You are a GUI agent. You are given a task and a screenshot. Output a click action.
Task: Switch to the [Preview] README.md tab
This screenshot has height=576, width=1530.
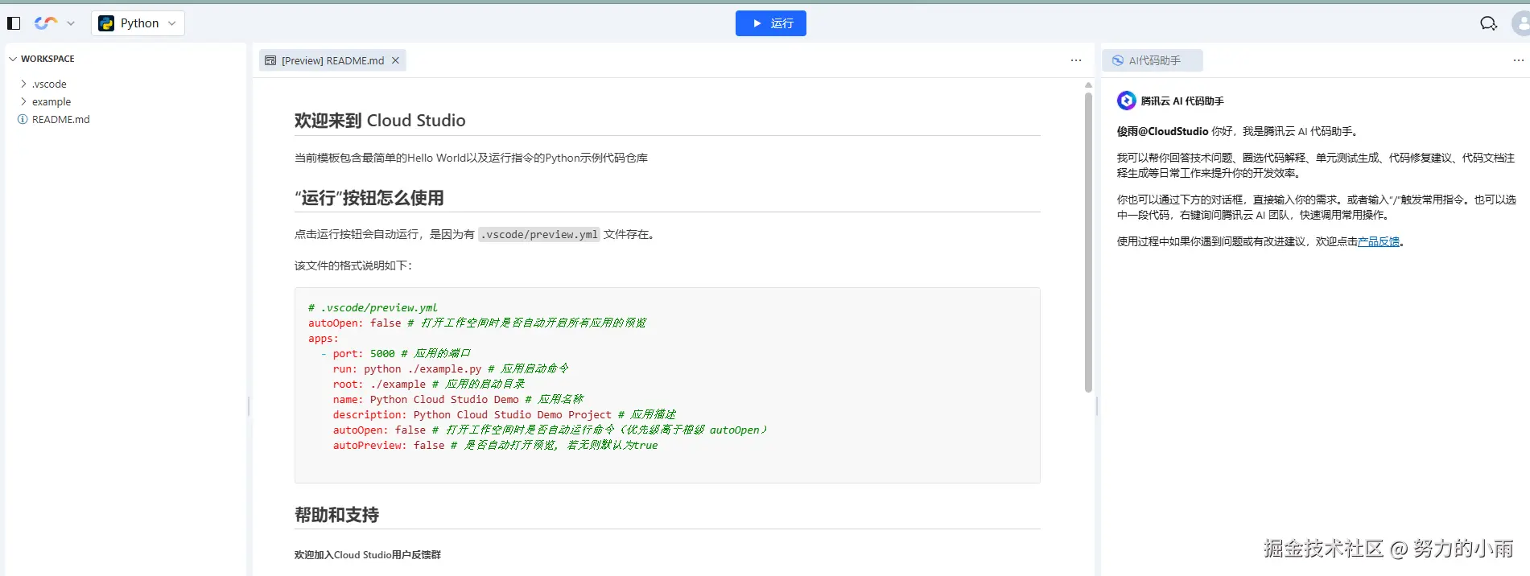pos(332,60)
